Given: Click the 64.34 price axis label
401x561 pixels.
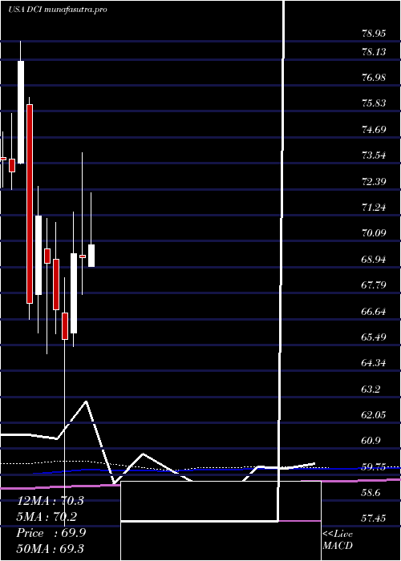Looking at the screenshot, I should 374,364.
